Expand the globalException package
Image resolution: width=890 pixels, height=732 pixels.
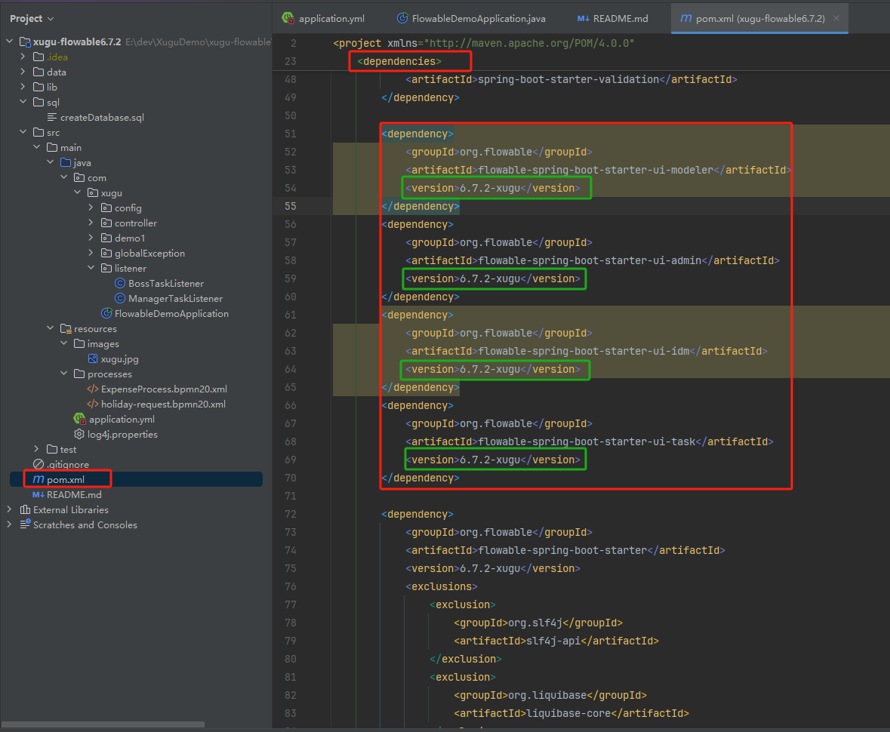point(91,253)
